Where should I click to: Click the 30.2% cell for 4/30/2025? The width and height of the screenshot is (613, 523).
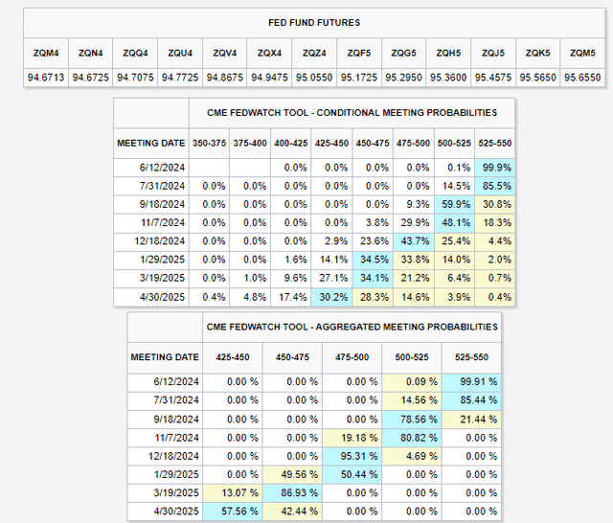(332, 297)
